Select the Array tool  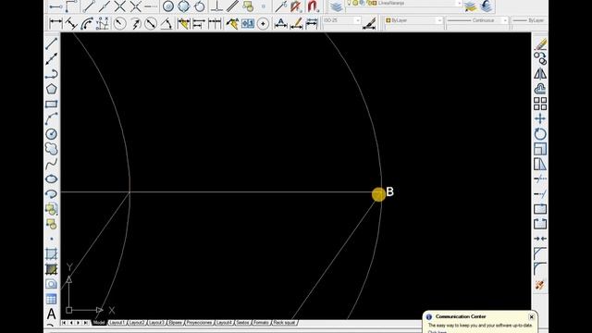click(x=540, y=104)
